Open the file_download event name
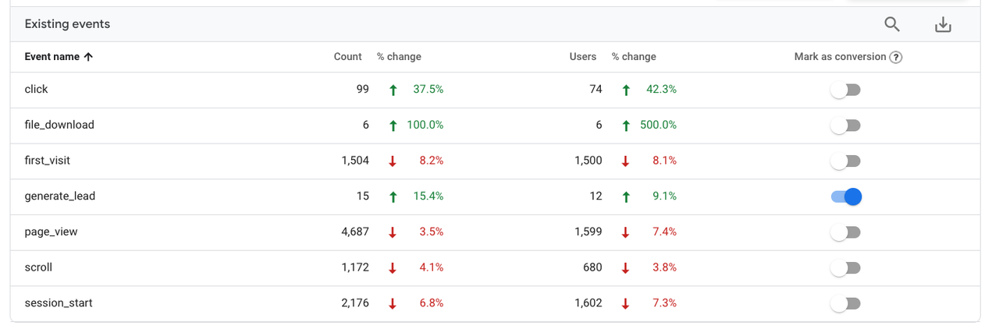 pos(59,125)
